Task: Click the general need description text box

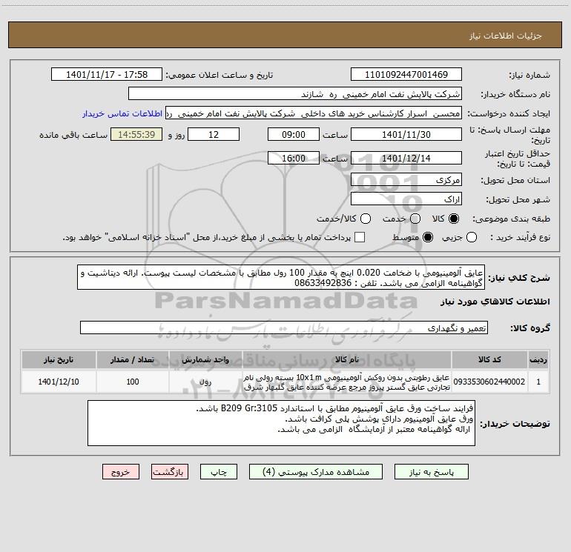Action: point(281,278)
